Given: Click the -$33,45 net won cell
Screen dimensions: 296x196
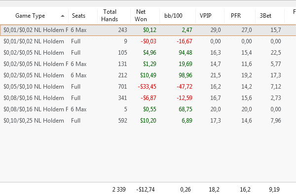Looking at the screenshot, I should [147, 87].
